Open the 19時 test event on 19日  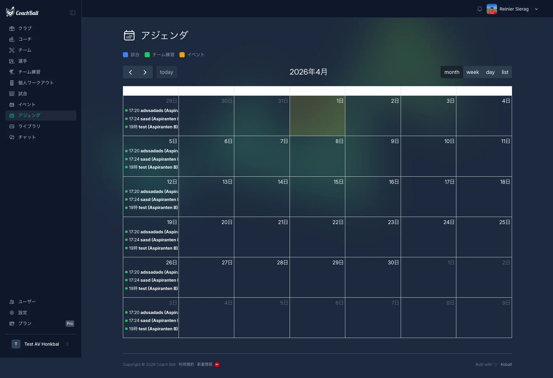(151, 248)
